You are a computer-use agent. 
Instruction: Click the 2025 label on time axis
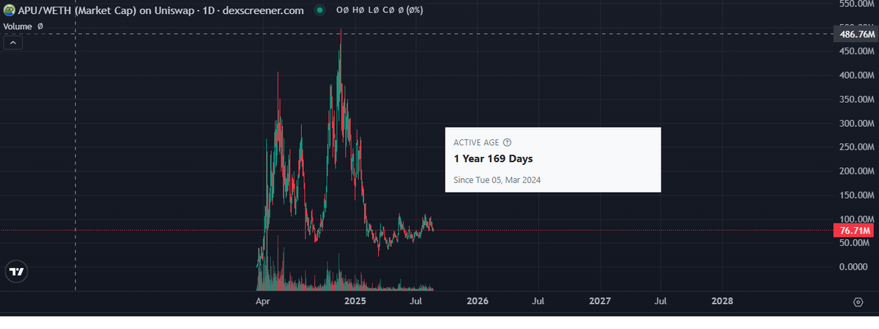coord(355,301)
